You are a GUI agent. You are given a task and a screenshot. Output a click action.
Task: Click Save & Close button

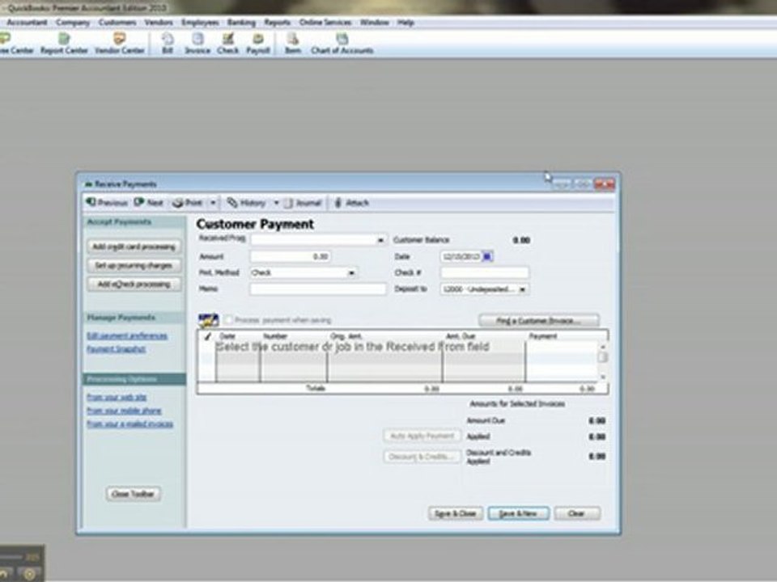tap(456, 513)
